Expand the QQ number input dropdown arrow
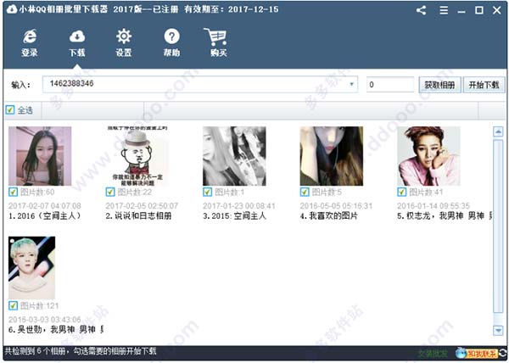 click(x=351, y=84)
